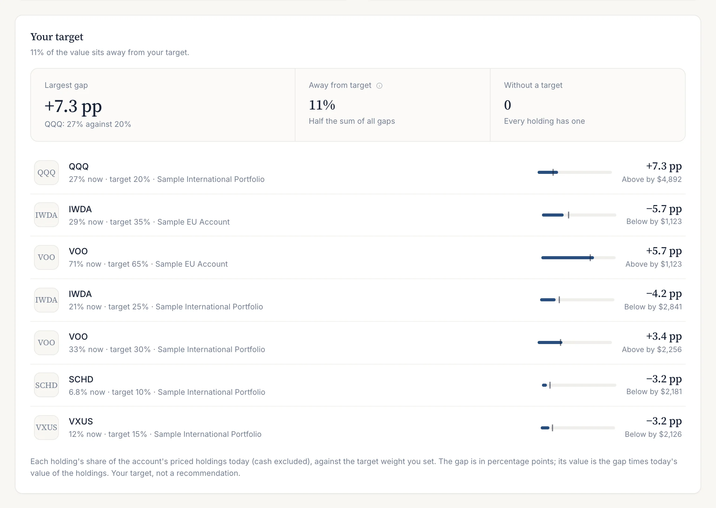Click the info icon beside Away from target
Viewport: 716px width, 508px height.
[379, 86]
